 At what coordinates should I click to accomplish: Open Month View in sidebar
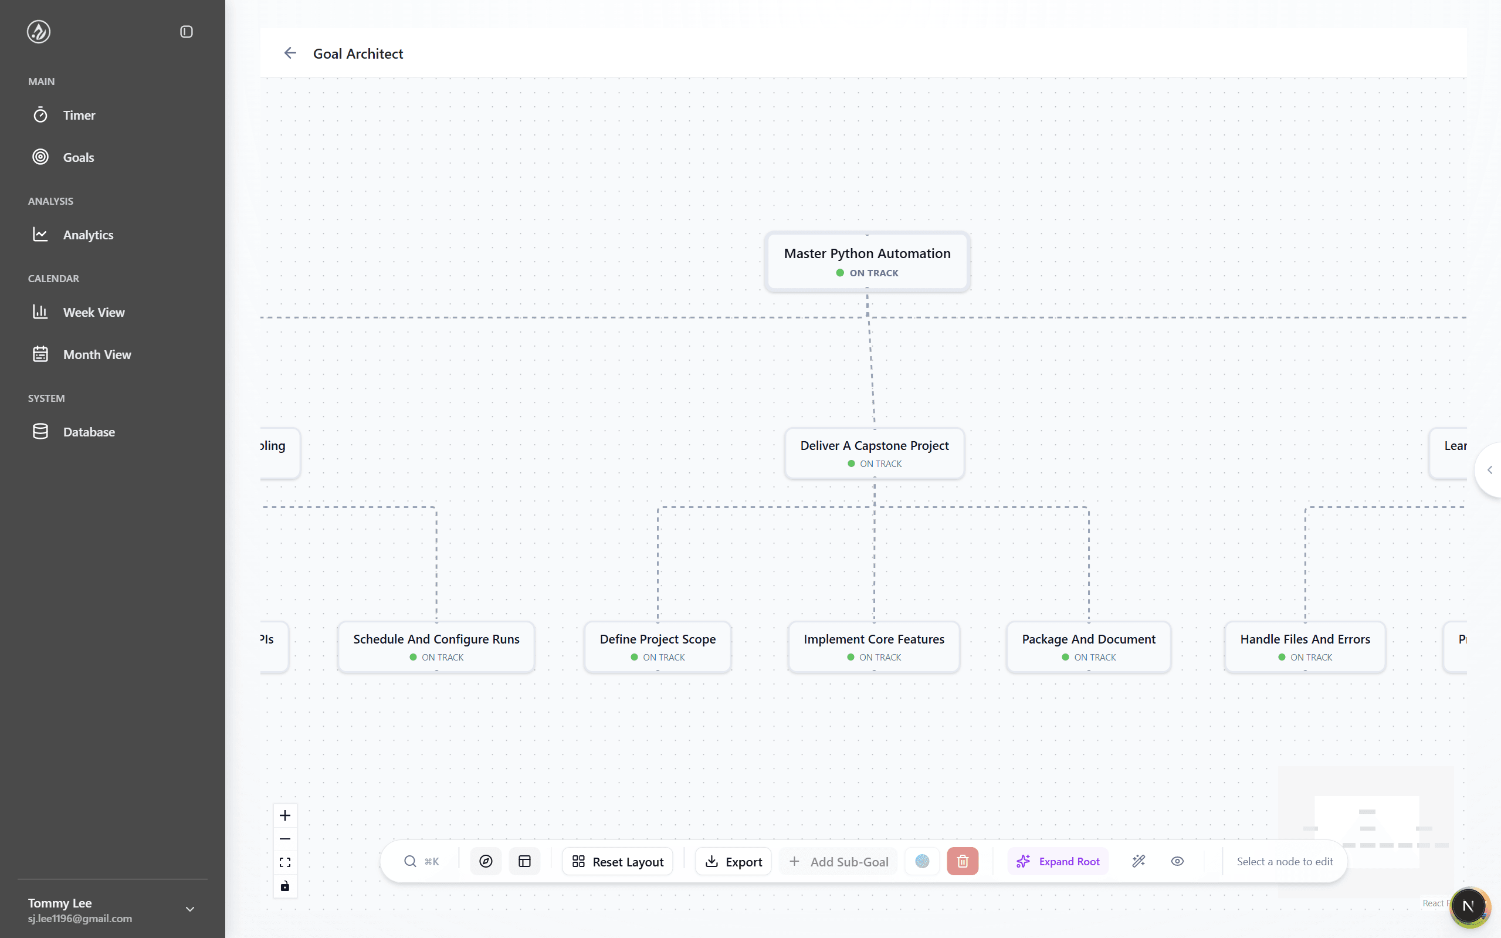[x=97, y=354]
